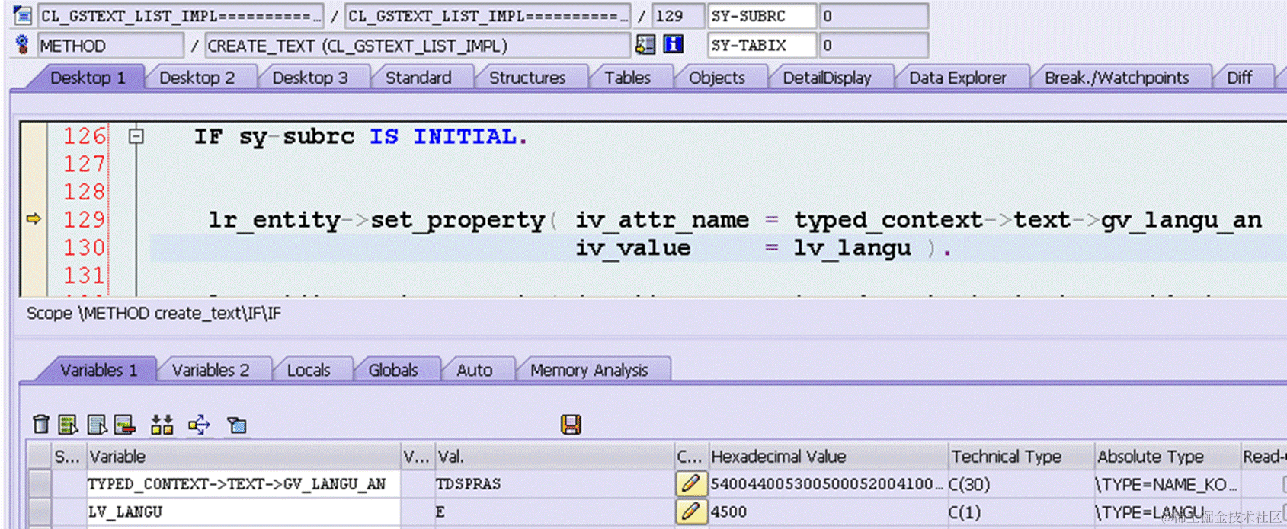The image size is (1287, 529).
Task: Select the Desktop 1 tab
Action: [88, 78]
